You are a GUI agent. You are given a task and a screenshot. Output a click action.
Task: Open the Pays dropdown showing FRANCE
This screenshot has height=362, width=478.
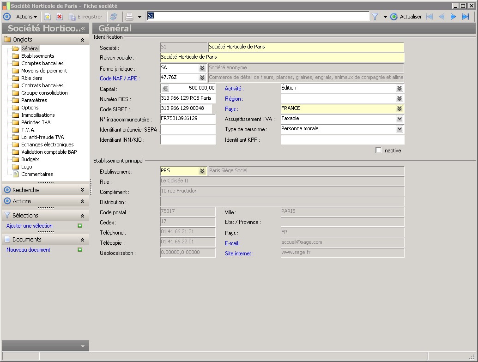399,109
